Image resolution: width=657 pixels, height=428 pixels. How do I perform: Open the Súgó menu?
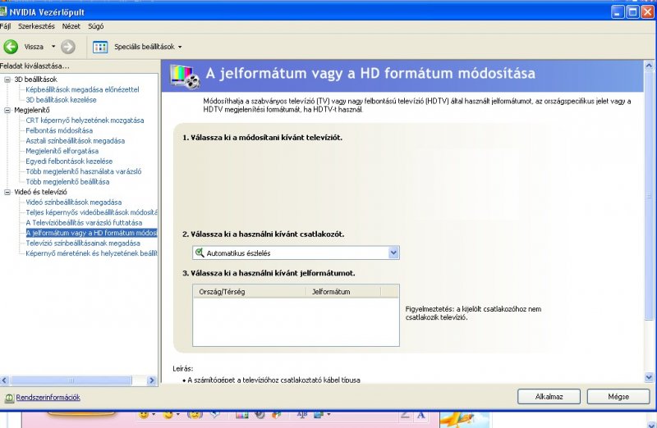coord(95,26)
